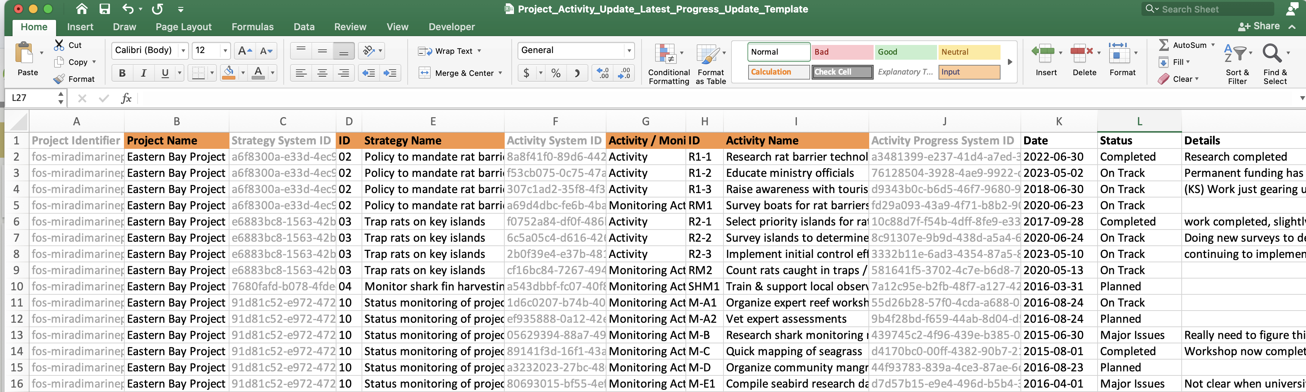This screenshot has height=392, width=1306.
Task: Click the Undo arrow icon
Action: tap(128, 9)
